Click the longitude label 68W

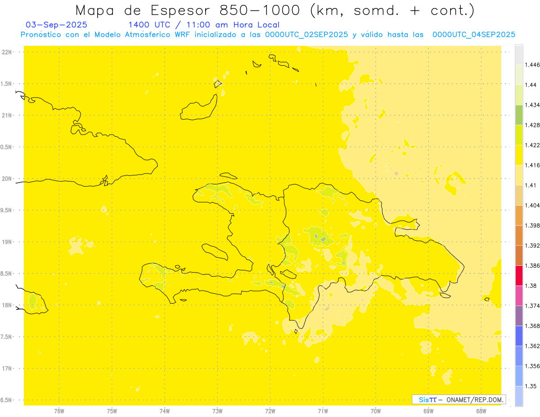pyautogui.click(x=481, y=411)
